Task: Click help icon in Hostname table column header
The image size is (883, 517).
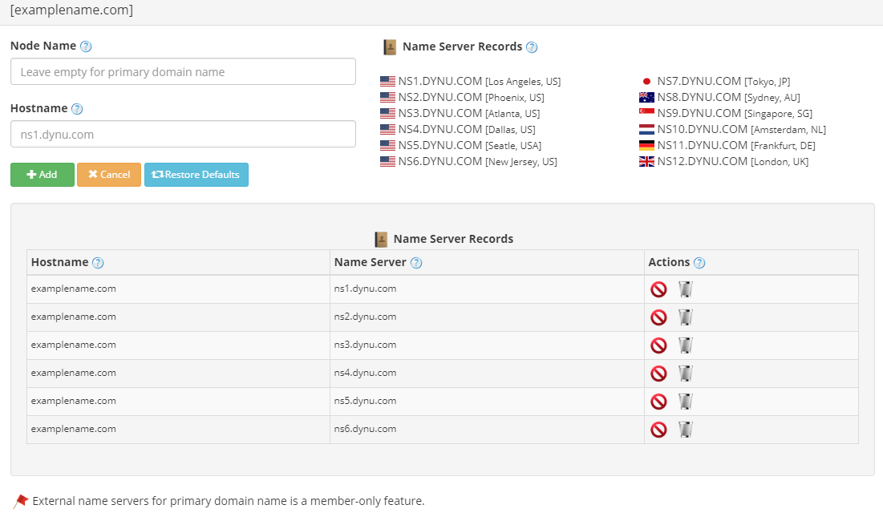Action: pos(98,263)
